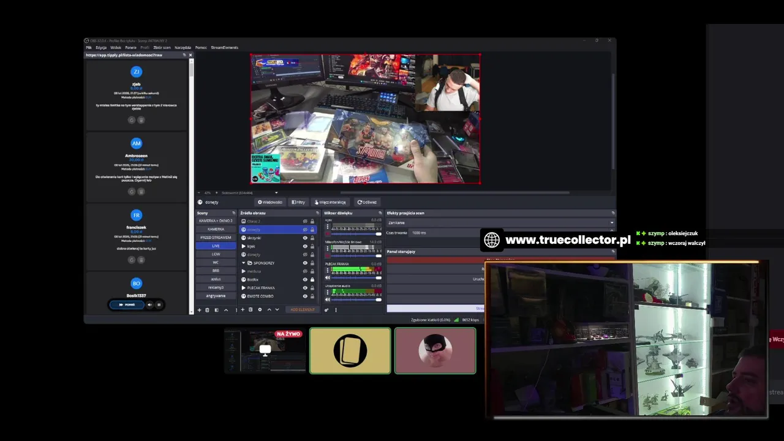Adjust the PLECAK FRANKA volume slider
Viewport: 784px width, 441px height.
356,277
